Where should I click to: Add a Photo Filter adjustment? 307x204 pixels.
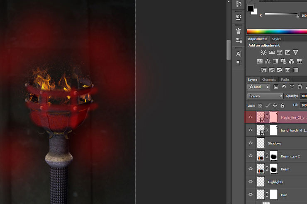click(283, 61)
